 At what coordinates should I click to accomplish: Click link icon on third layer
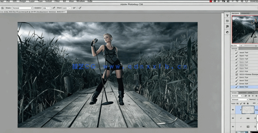[255, 126]
